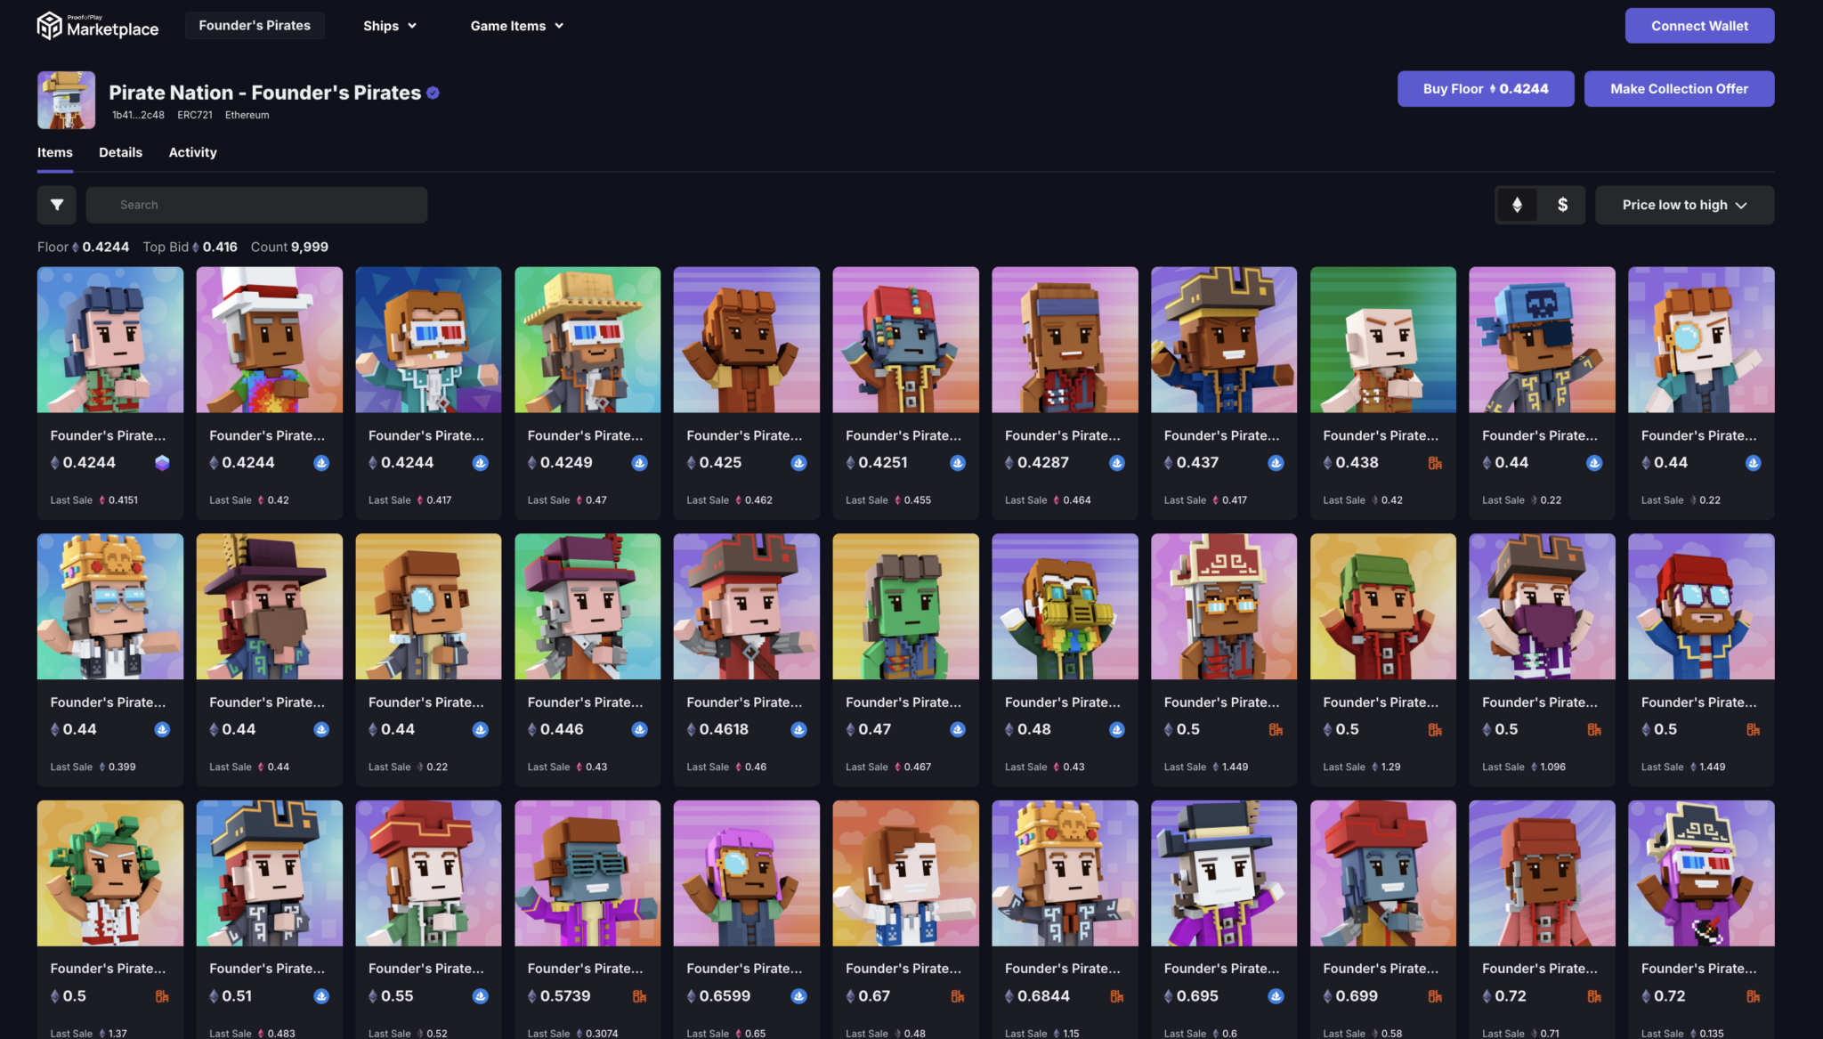The image size is (1823, 1039).
Task: Click the Search input field
Action: coord(256,205)
